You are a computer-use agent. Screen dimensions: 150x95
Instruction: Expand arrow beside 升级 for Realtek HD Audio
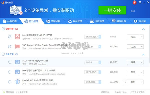click(x=142, y=82)
